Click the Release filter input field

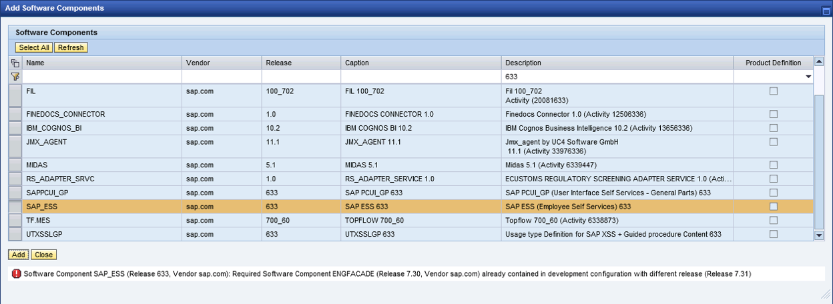tap(302, 77)
